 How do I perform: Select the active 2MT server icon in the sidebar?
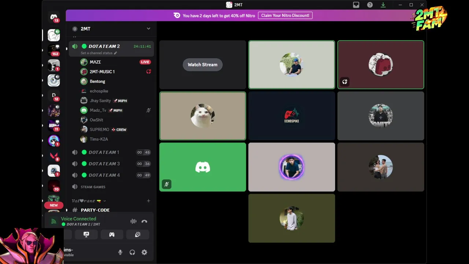(54, 35)
